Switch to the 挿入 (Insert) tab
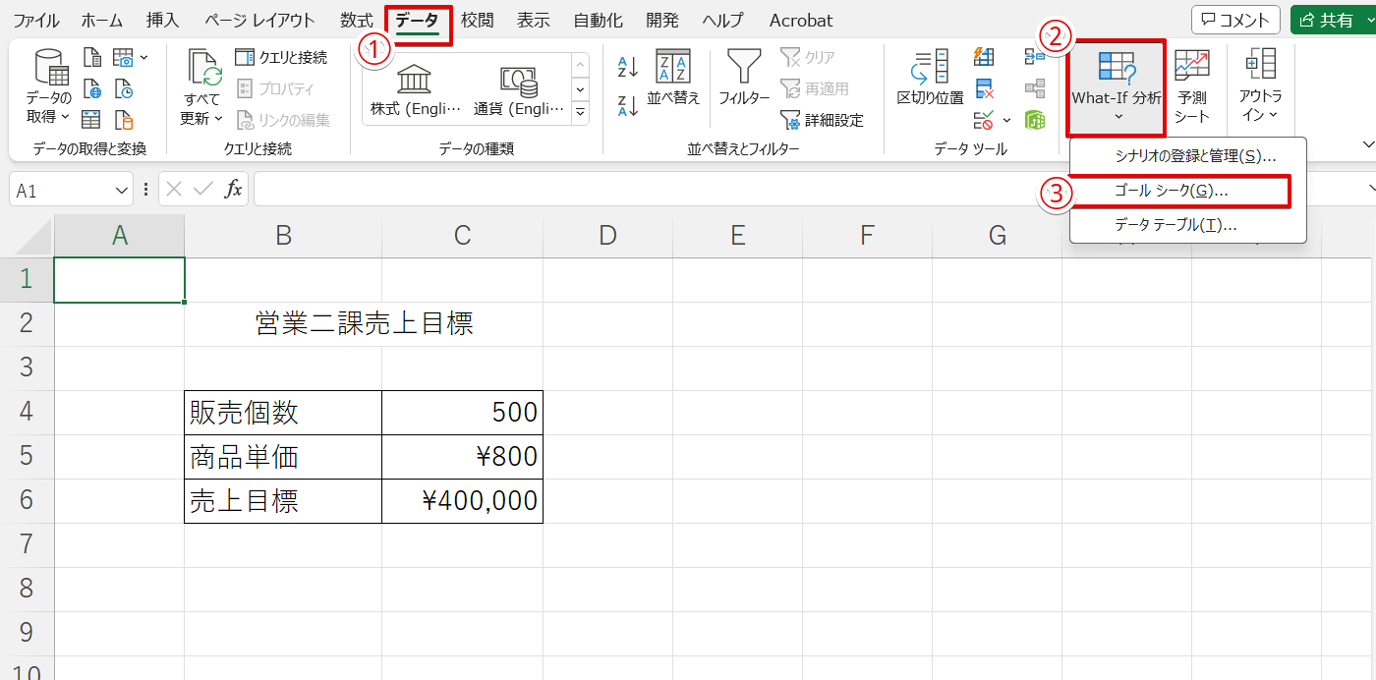 click(x=162, y=20)
